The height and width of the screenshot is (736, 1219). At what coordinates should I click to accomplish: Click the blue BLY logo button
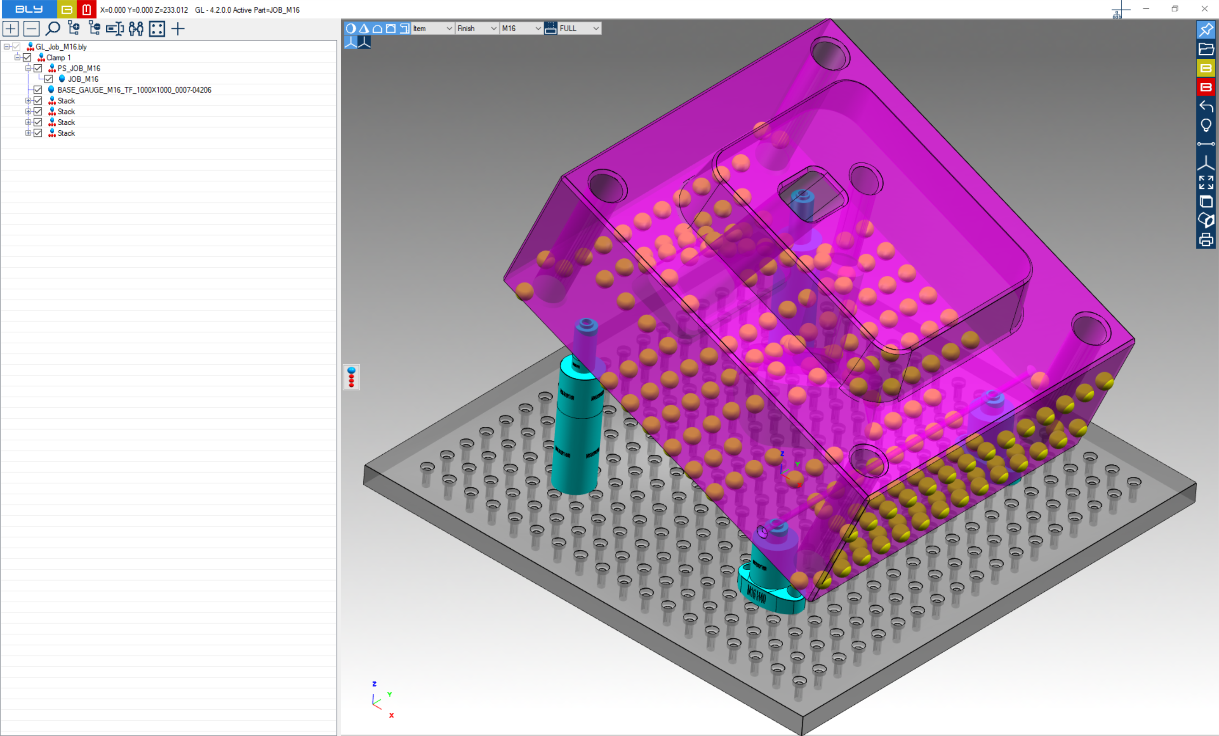pyautogui.click(x=29, y=9)
